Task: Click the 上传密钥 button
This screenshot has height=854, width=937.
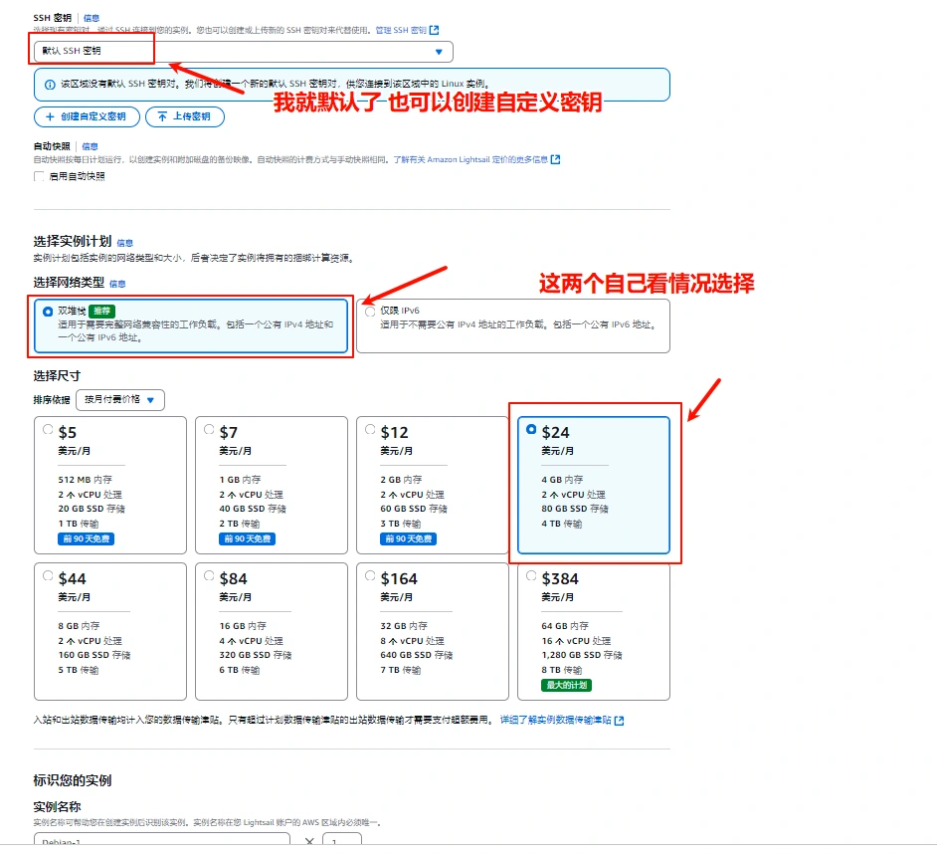Action: [185, 117]
